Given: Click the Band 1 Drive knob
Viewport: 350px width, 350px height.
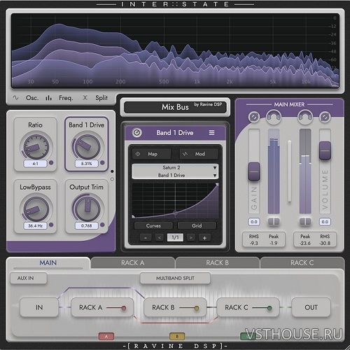Looking at the screenshot, I should [87, 147].
